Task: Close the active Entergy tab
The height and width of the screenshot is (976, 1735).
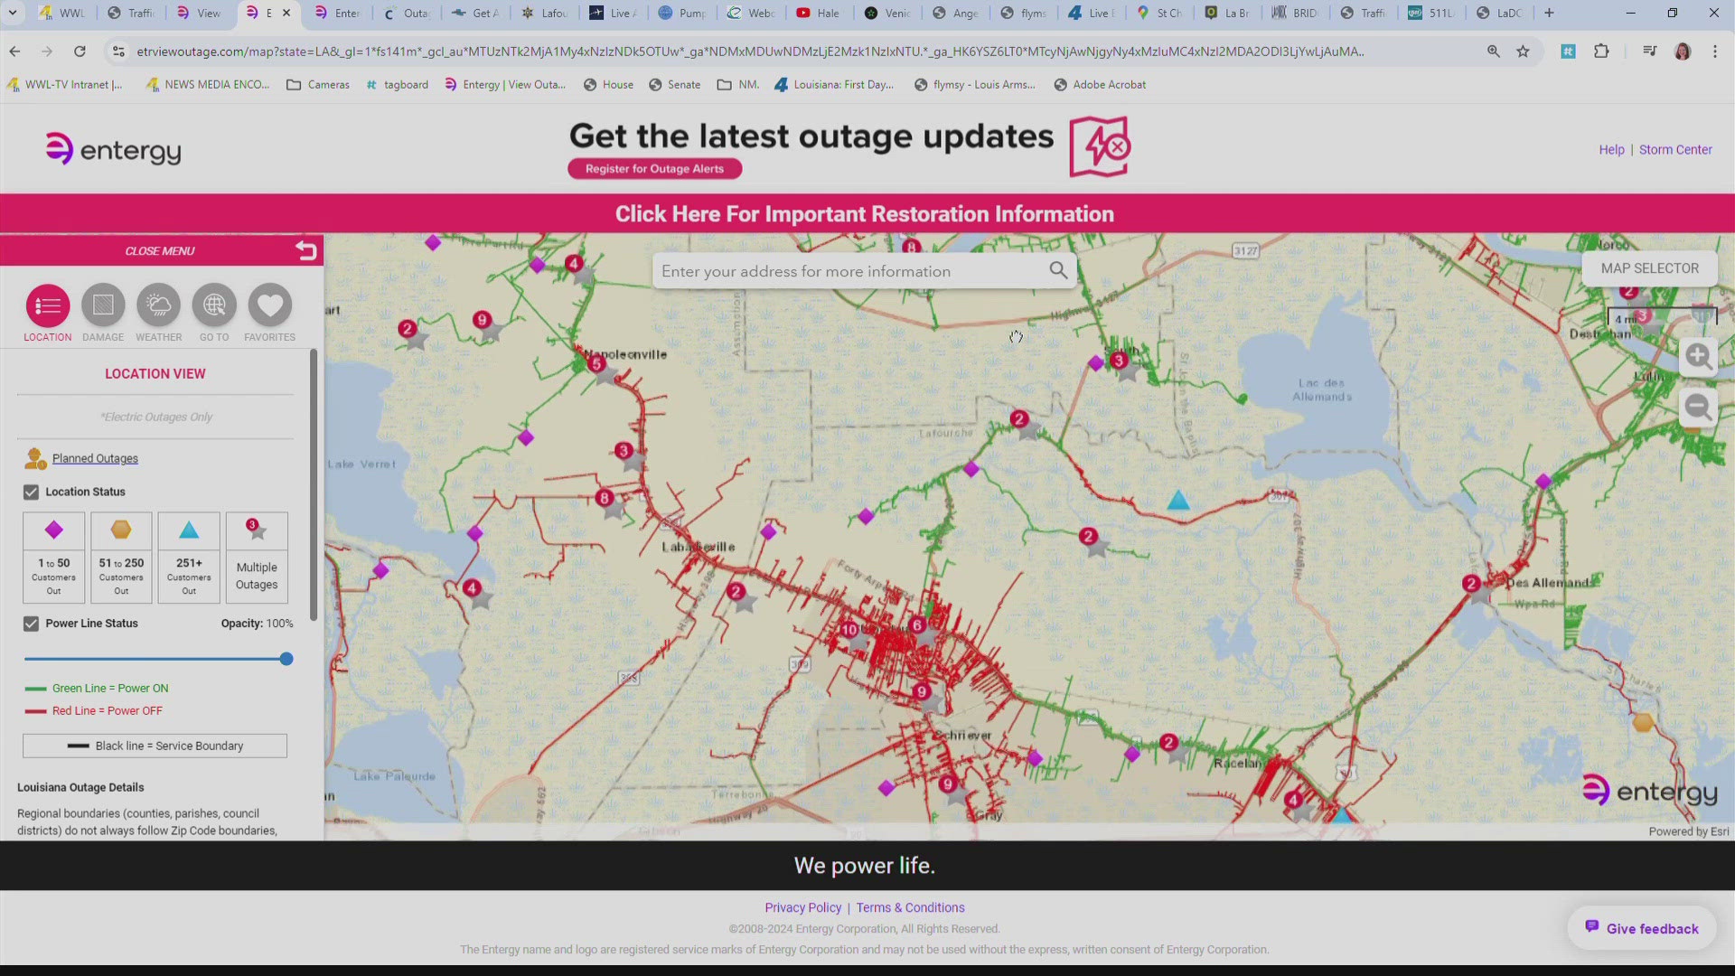Action: point(286,13)
